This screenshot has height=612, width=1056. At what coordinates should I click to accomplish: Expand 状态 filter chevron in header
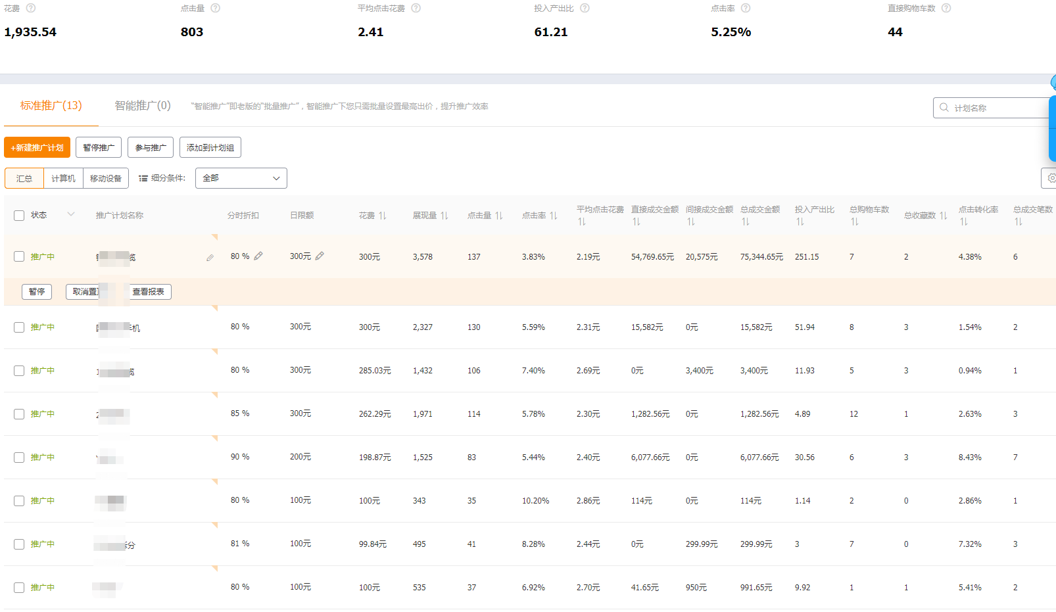[71, 214]
